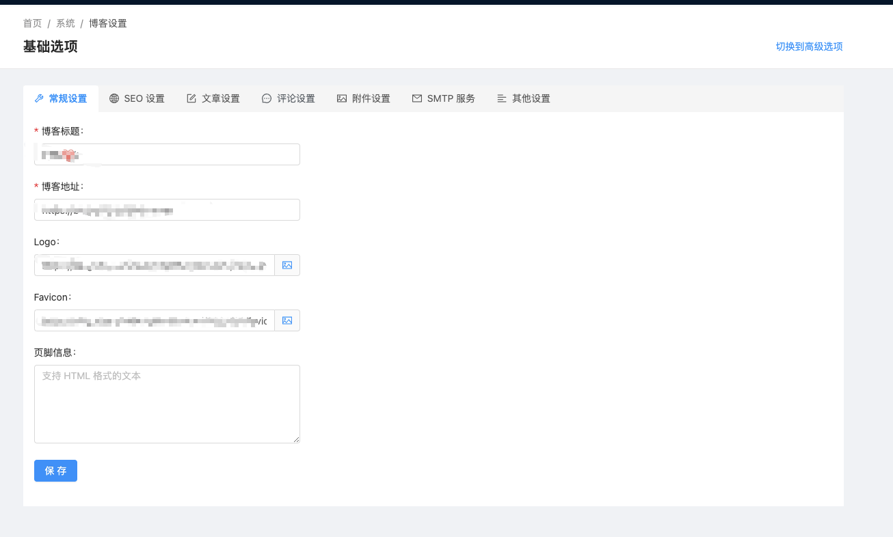Click the image picker icon for Favicon
The image size is (893, 537).
point(287,320)
